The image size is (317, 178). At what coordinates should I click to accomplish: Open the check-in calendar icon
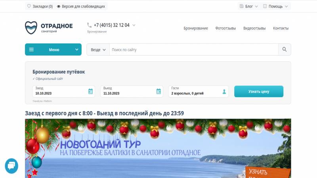[x=91, y=91]
